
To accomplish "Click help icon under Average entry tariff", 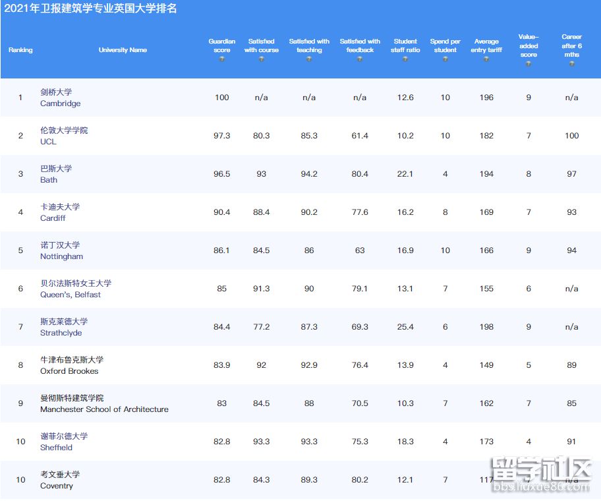I will tap(486, 59).
